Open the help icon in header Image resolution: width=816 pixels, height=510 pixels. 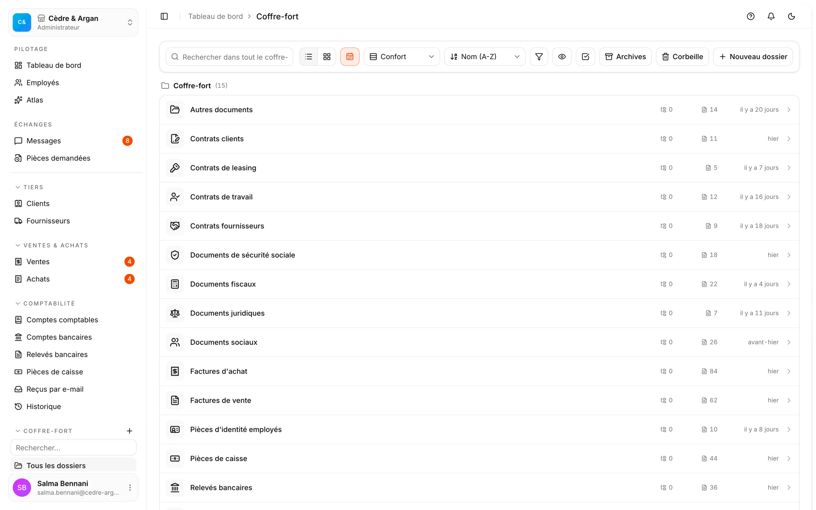[750, 16]
